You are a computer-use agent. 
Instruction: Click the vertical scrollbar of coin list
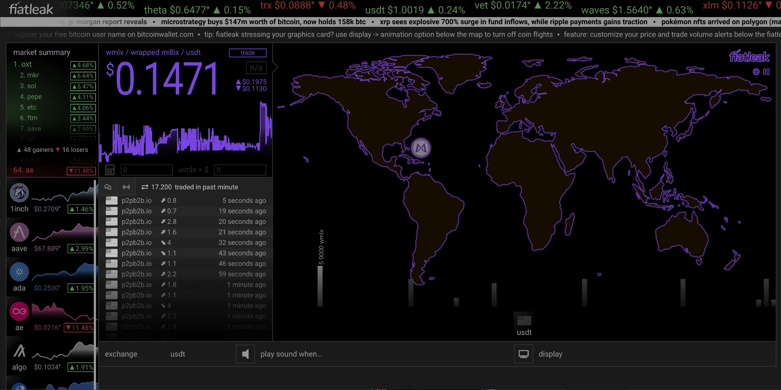[x=96, y=284]
